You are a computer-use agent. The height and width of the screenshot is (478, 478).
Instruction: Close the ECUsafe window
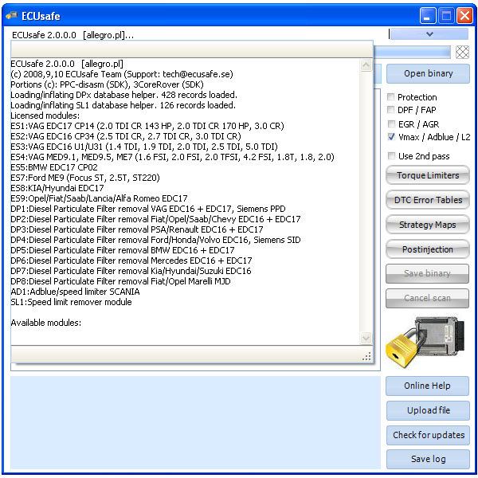[464, 15]
